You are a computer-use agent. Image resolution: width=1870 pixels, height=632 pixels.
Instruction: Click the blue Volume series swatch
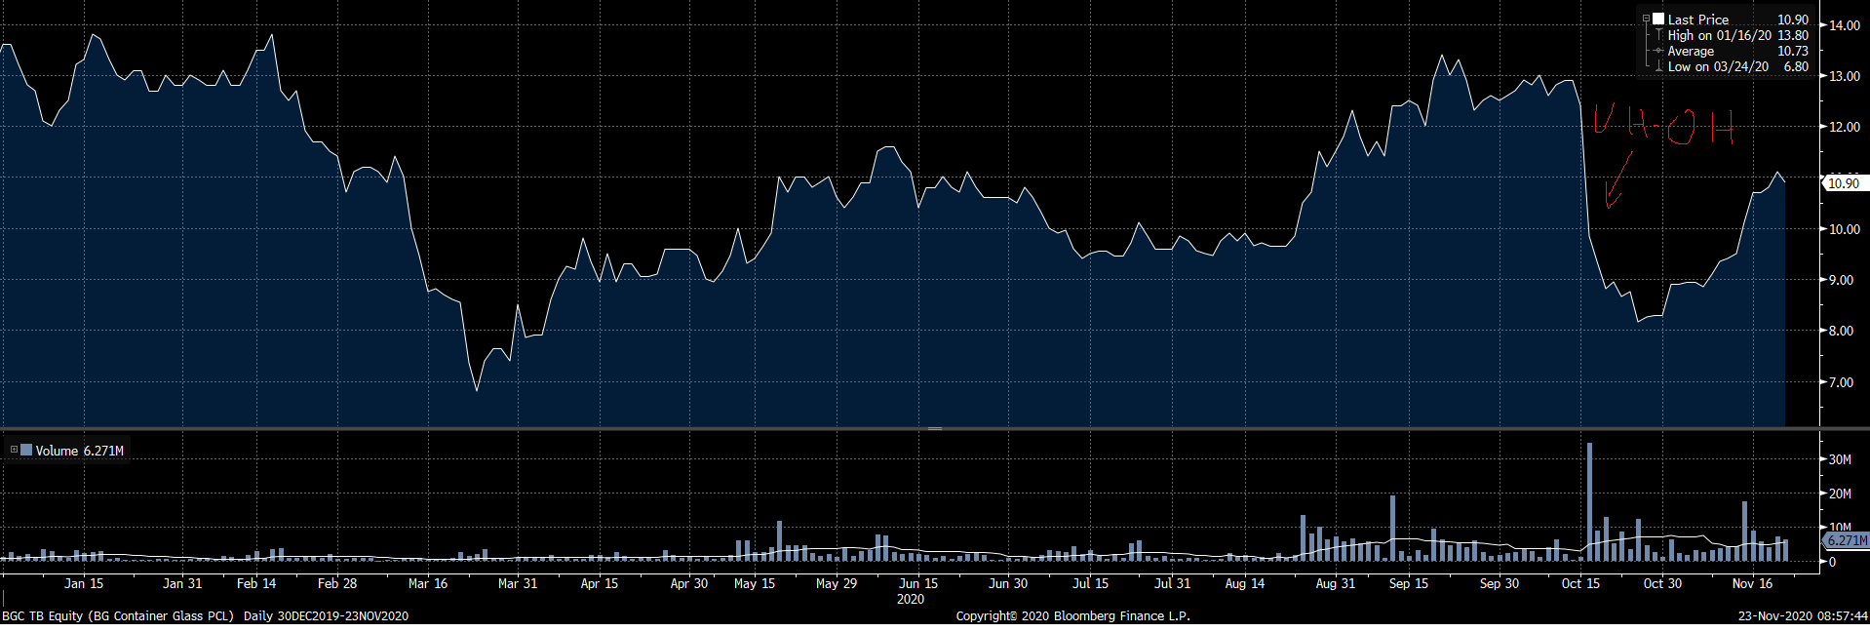26,450
